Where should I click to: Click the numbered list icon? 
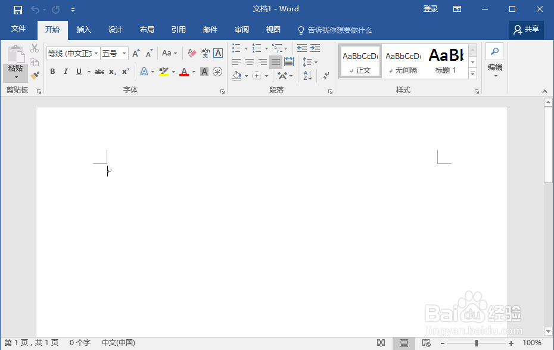click(257, 48)
